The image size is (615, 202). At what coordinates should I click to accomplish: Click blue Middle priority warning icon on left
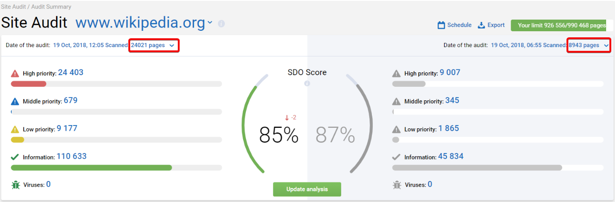(x=15, y=101)
